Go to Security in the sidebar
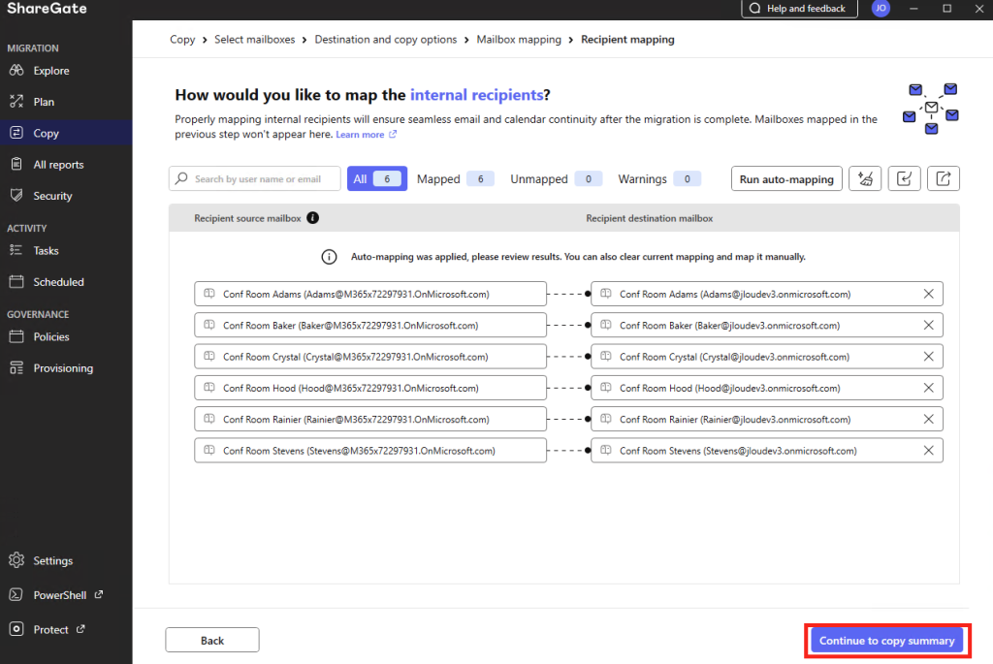Screen dimensions: 993x664 tap(52, 196)
